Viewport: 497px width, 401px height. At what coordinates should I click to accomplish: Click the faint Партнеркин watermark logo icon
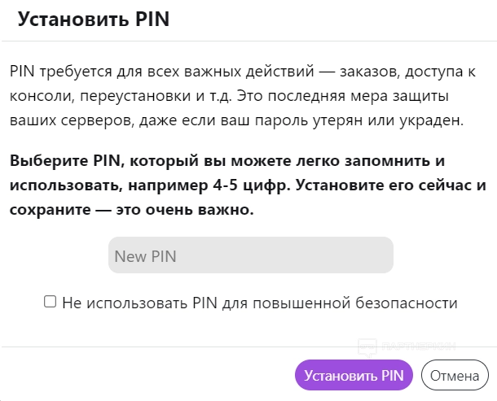(x=368, y=347)
